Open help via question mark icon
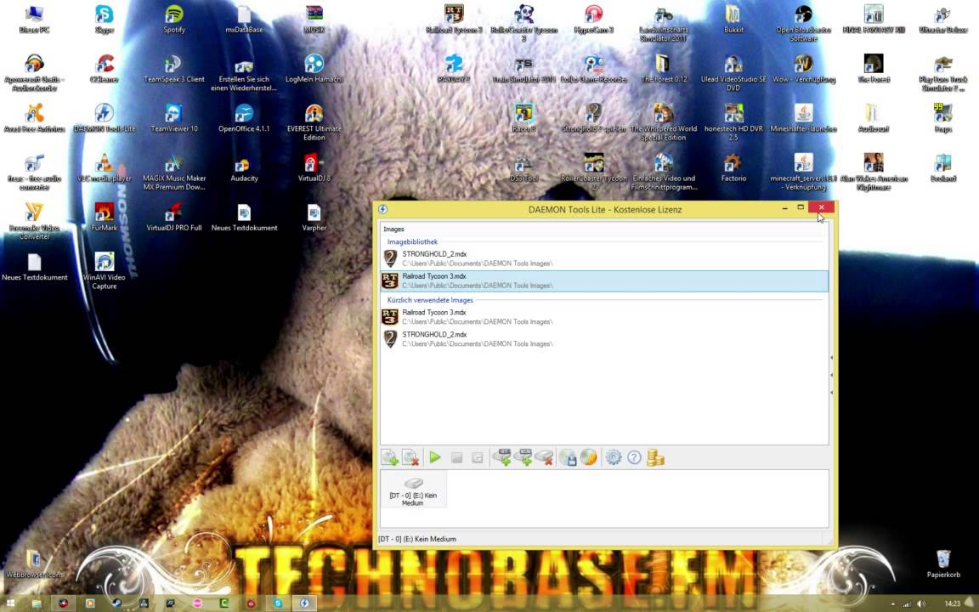The width and height of the screenshot is (979, 612). [x=634, y=458]
